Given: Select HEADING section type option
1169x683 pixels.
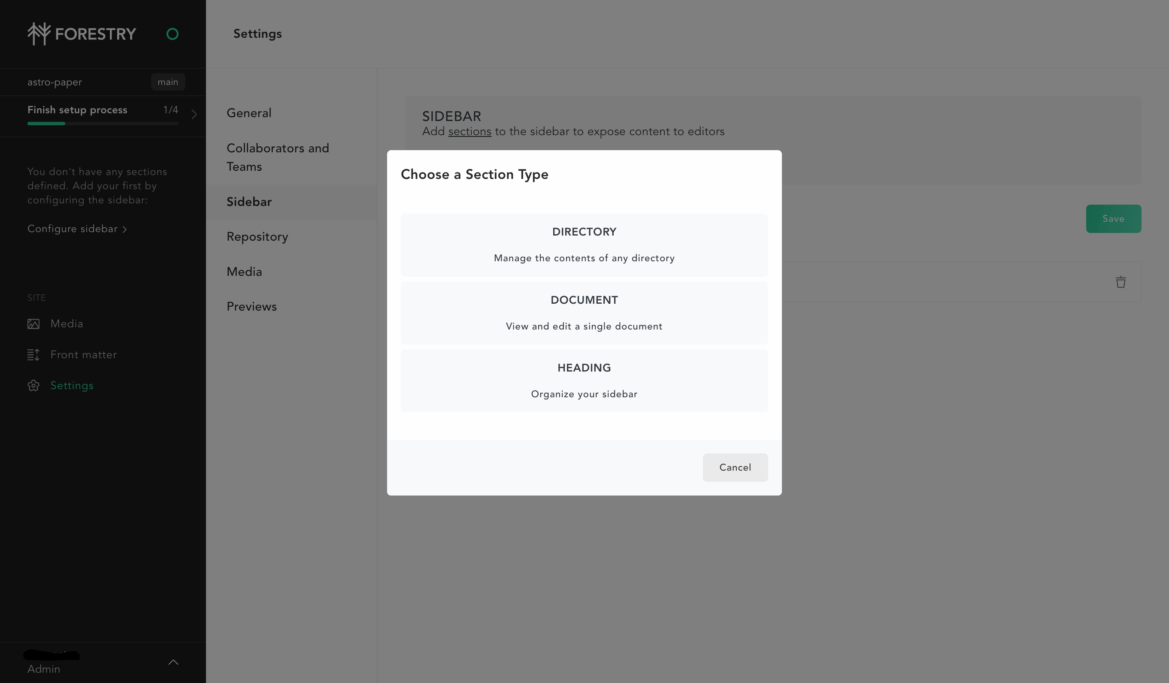Looking at the screenshot, I should (x=584, y=380).
